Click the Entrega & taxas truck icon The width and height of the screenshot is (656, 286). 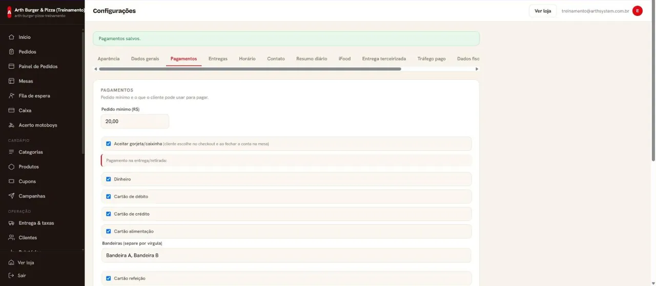[11, 223]
